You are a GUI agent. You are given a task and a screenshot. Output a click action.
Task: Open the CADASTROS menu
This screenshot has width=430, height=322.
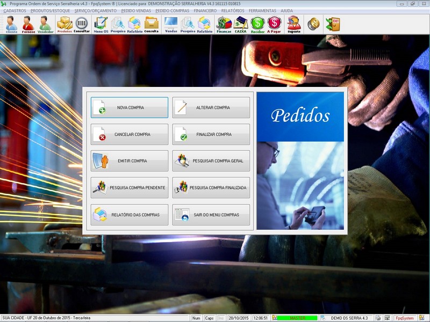[15, 11]
